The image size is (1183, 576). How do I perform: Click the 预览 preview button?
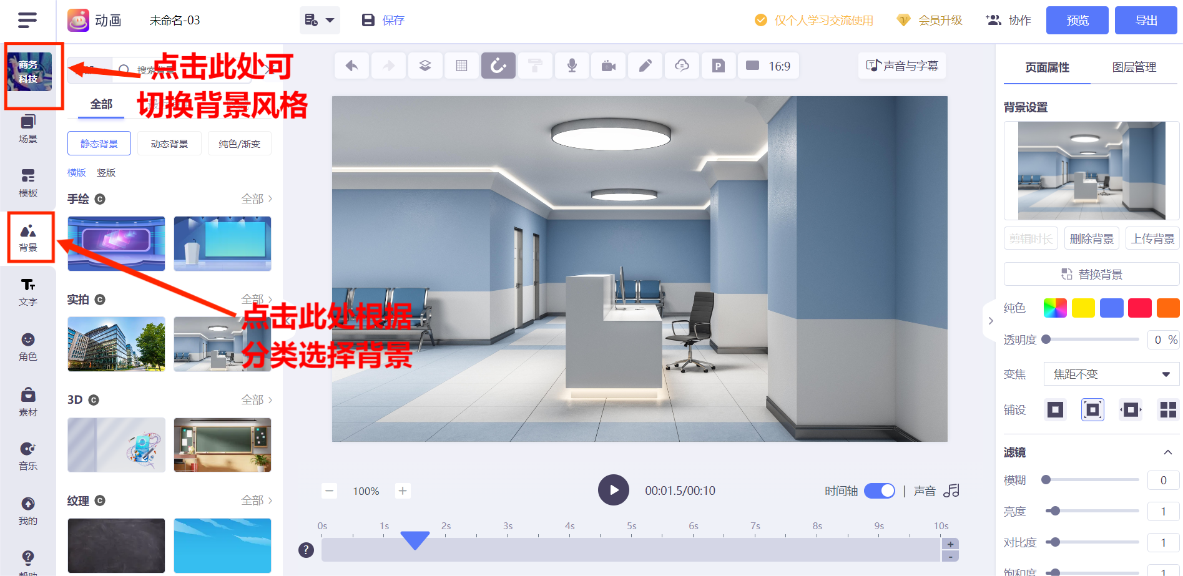[1077, 20]
